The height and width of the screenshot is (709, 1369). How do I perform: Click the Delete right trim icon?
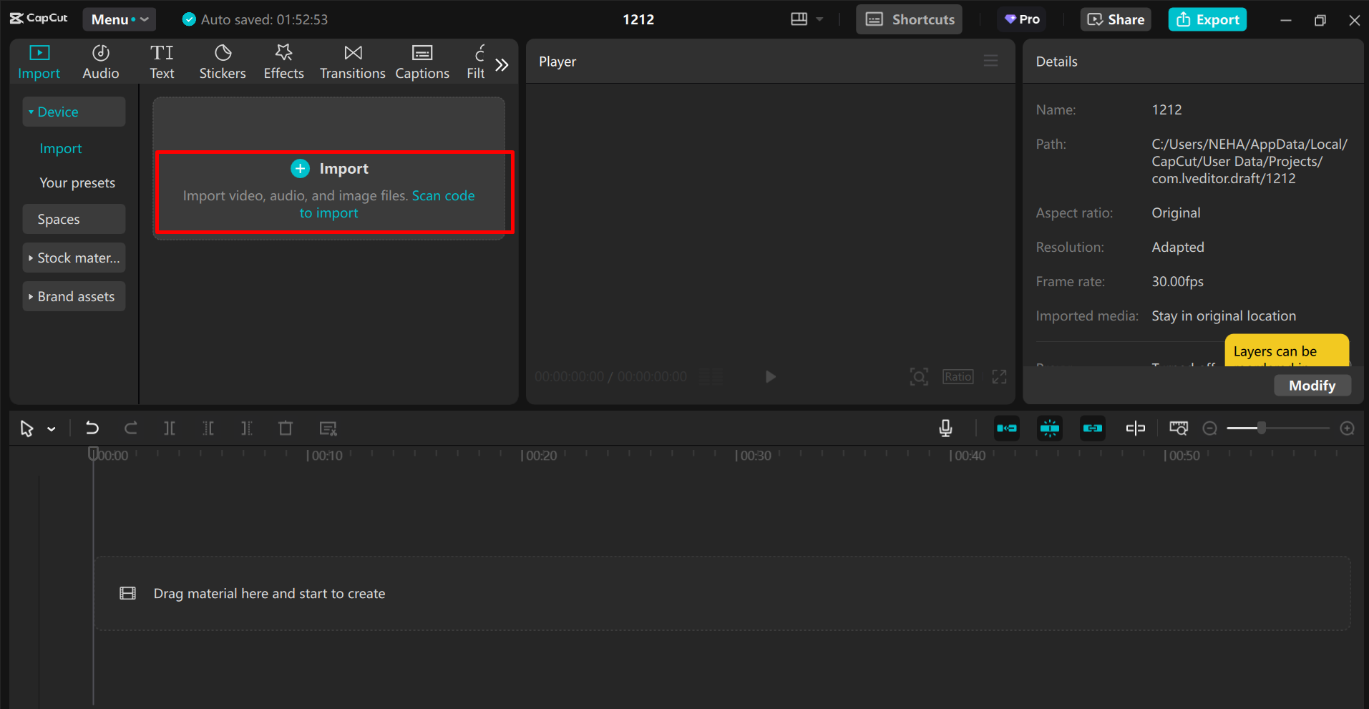click(x=246, y=429)
